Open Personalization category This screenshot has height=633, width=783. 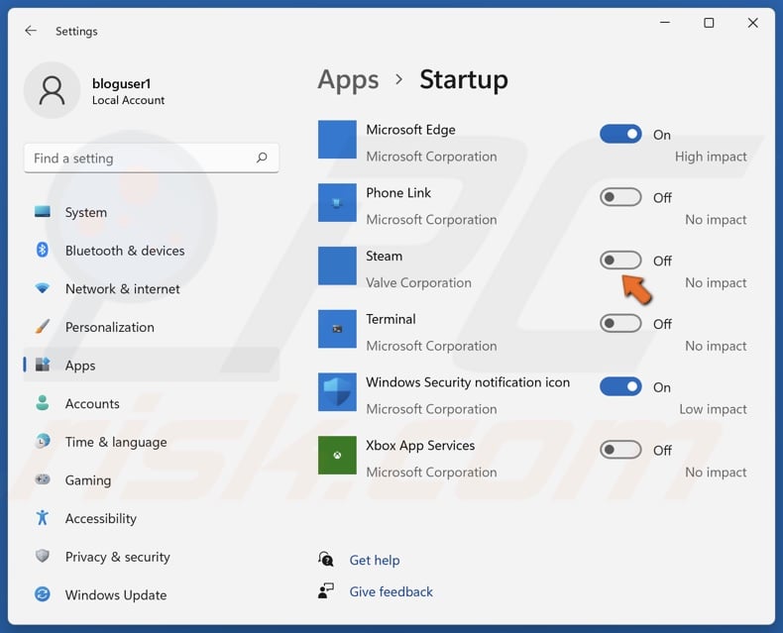(x=152, y=327)
